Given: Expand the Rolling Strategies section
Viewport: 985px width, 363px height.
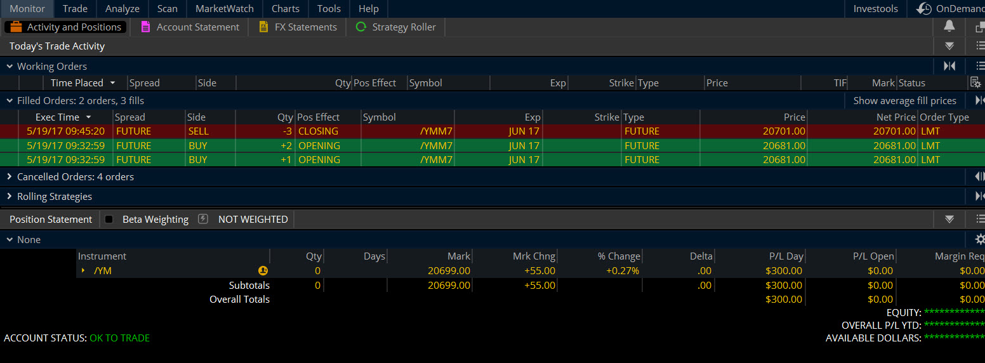Looking at the screenshot, I should tap(10, 196).
